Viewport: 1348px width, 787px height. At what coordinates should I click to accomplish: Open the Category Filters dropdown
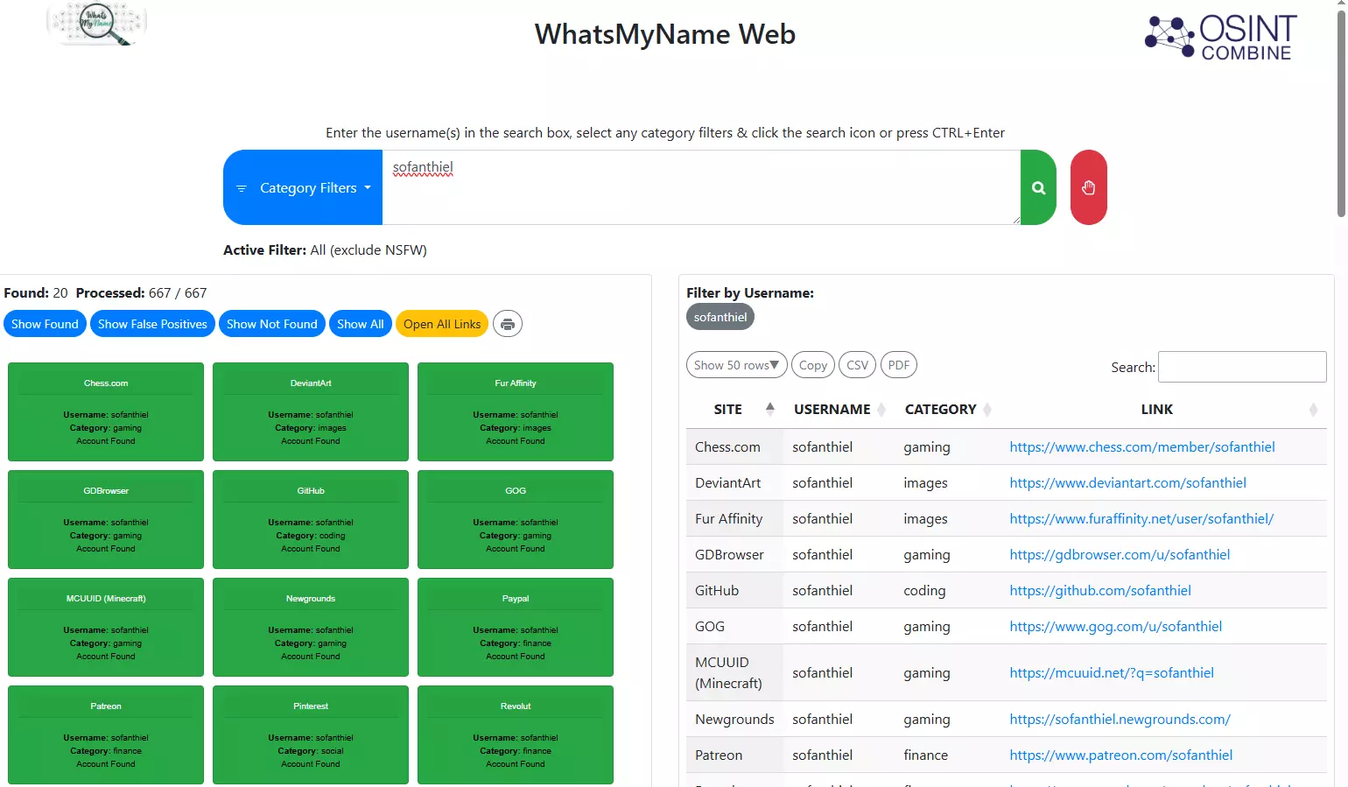(x=303, y=187)
